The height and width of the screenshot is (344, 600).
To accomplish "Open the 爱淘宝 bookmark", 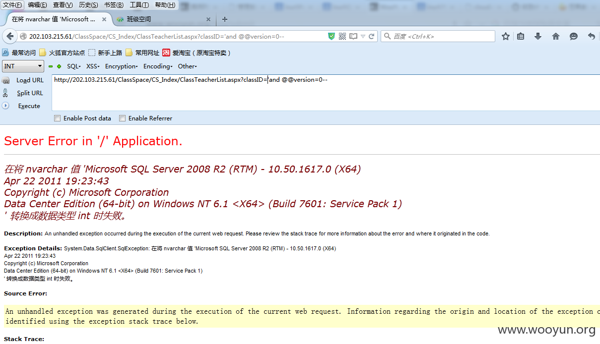I will (x=197, y=53).
